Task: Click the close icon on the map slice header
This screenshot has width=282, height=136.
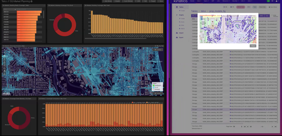Action: coord(163,46)
